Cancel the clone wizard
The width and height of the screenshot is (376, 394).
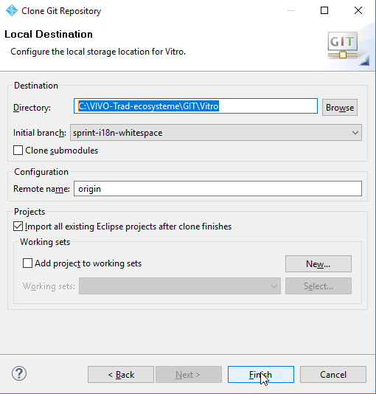pyautogui.click(x=333, y=375)
